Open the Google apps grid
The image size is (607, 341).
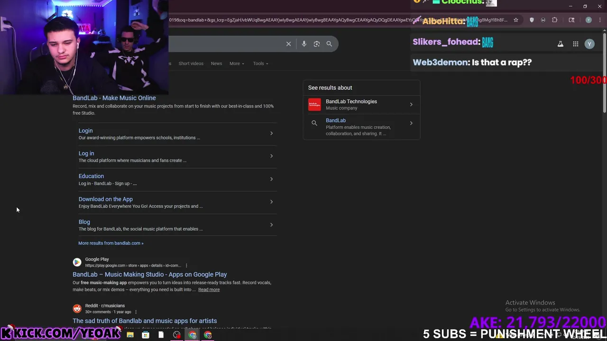[576, 44]
